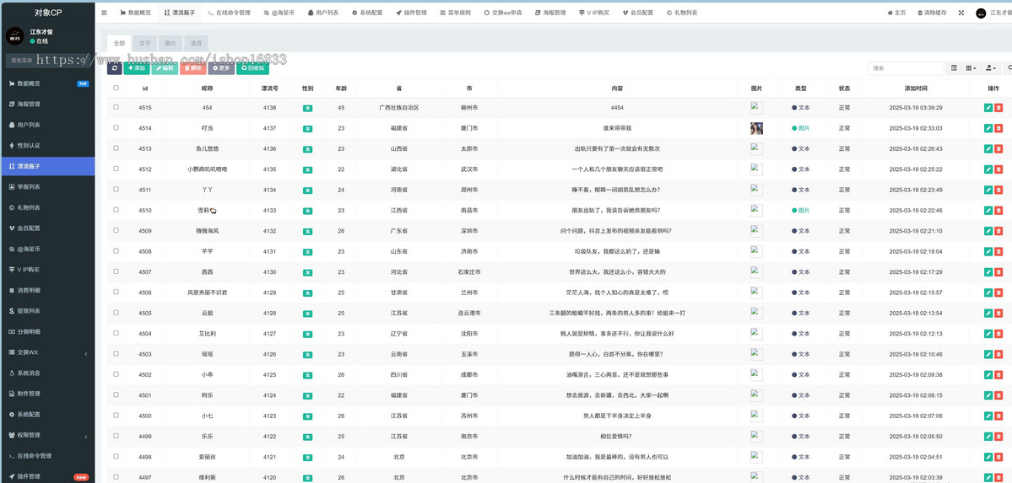Check the checkbox for row id 4501
1012x483 pixels.
coord(116,394)
